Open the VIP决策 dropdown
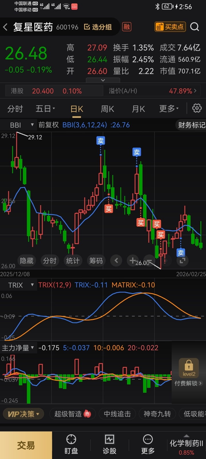 23,414
